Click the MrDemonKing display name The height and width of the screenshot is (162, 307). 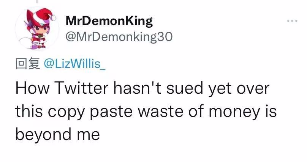pyautogui.click(x=109, y=21)
